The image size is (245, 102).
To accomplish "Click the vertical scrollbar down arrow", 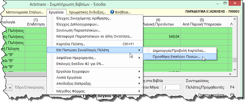I will coord(235,69).
